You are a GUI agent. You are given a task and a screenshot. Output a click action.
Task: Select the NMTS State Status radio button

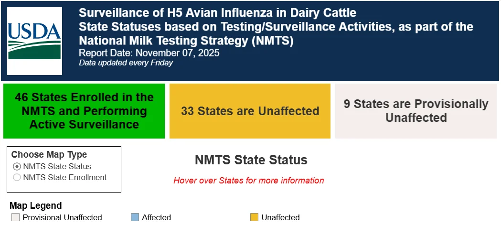[17, 167]
